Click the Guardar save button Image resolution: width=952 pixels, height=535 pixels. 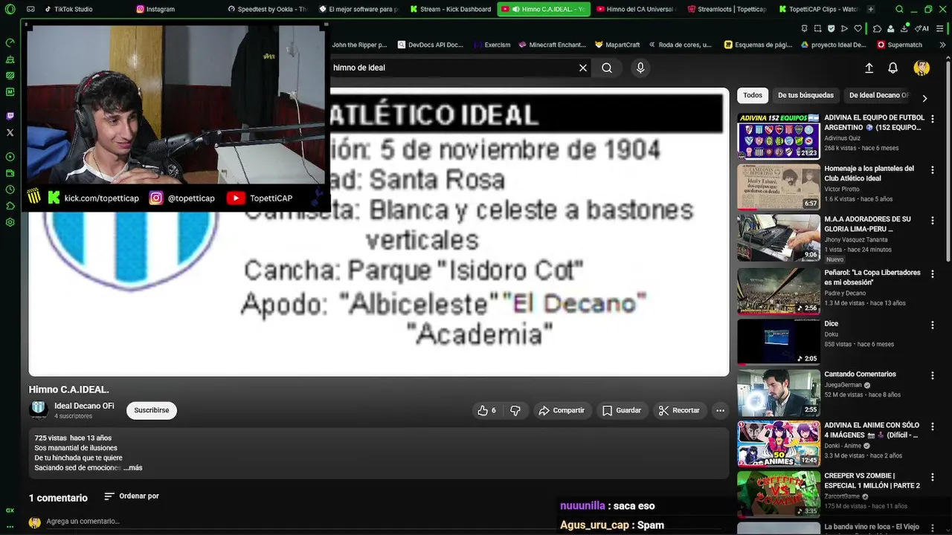point(621,410)
